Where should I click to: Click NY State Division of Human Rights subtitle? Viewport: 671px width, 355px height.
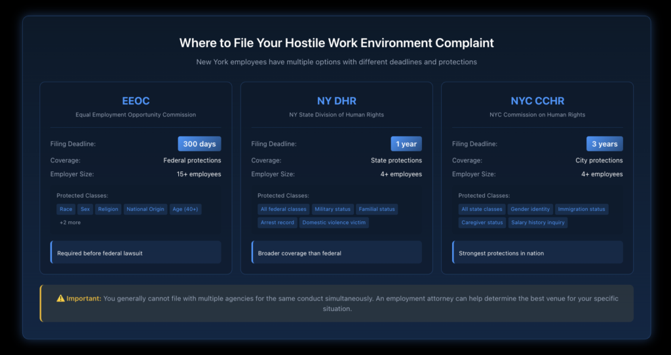coord(336,115)
